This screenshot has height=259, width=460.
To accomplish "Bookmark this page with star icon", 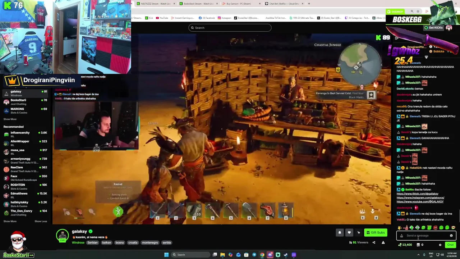I will pos(418,12).
